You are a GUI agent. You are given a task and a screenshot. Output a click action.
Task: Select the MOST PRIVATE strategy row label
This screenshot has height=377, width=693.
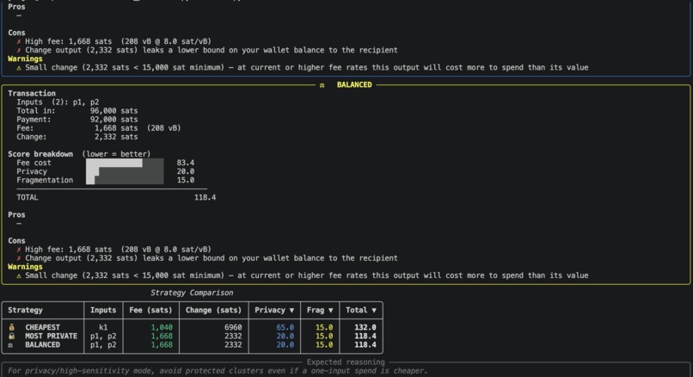coord(52,336)
